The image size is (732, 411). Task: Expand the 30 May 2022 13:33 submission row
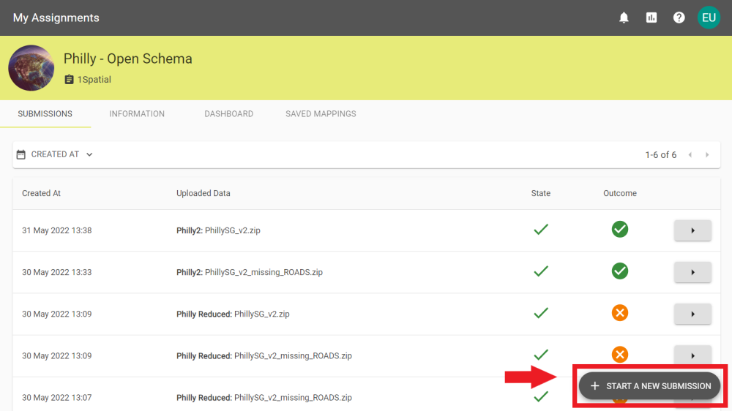click(x=692, y=272)
